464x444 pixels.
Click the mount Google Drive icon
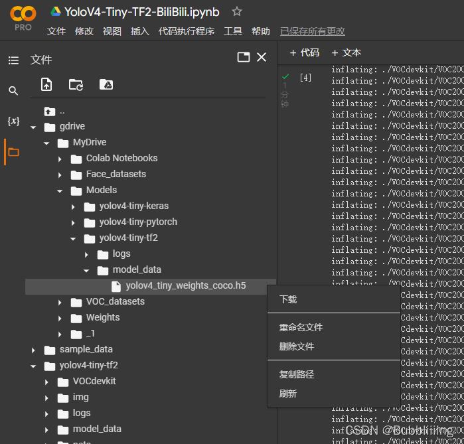[106, 84]
